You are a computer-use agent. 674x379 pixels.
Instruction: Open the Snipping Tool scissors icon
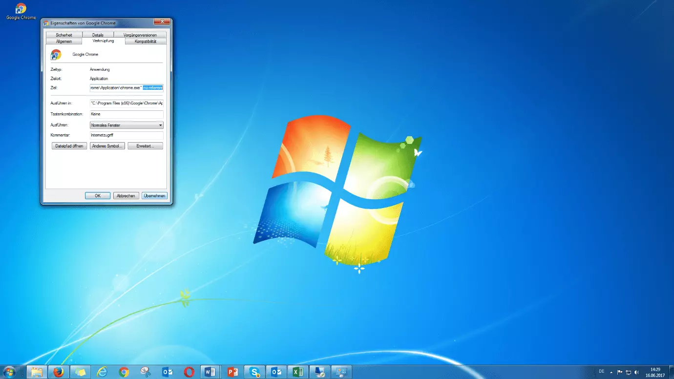click(146, 372)
